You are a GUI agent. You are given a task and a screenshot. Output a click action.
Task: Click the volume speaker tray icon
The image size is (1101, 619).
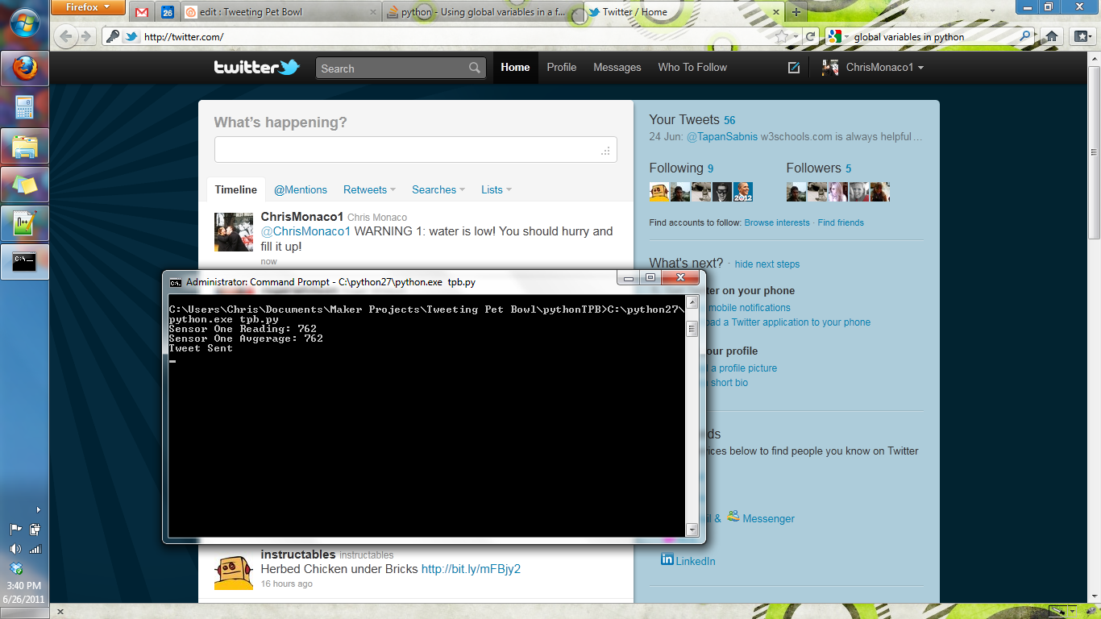pyautogui.click(x=15, y=549)
